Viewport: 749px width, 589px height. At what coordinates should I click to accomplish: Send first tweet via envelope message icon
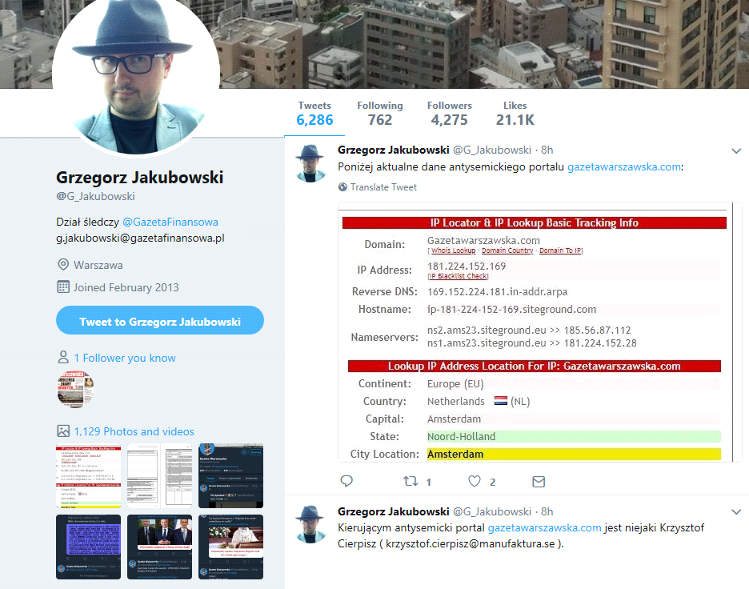tap(539, 482)
